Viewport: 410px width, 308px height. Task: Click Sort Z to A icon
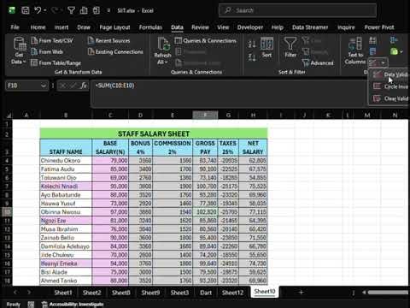[252, 57]
